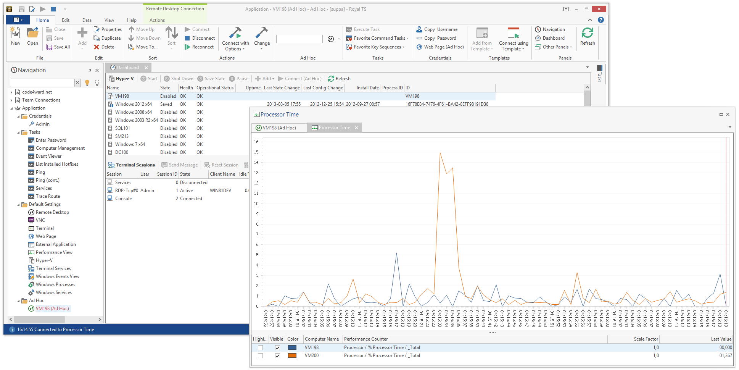The image size is (739, 370).
Task: Click the Add object icon in Edit group
Action: 82,33
